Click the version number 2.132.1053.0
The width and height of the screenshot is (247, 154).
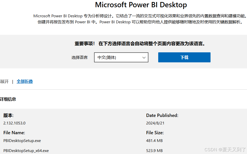[14, 123]
